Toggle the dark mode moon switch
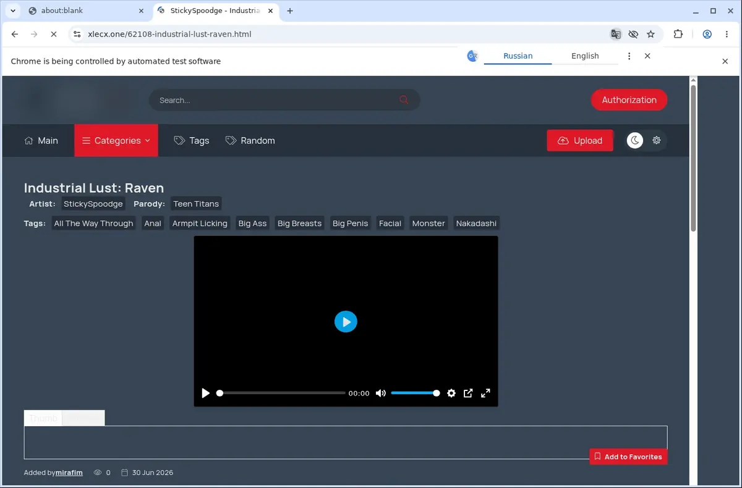Viewport: 742px width, 488px height. click(635, 141)
